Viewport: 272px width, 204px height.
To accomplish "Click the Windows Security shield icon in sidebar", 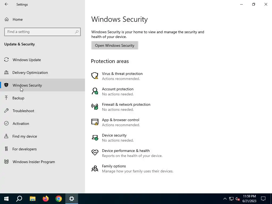I will [x=6, y=85].
